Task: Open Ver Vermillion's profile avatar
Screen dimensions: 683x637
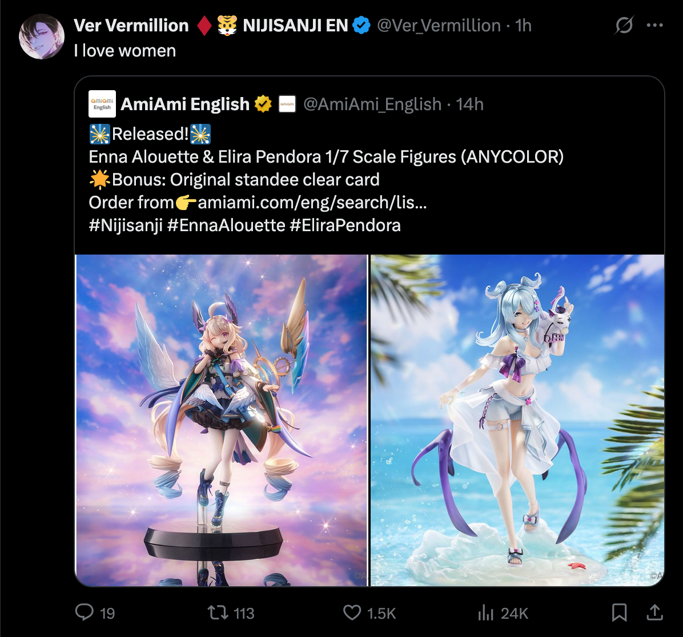Action: (42, 37)
